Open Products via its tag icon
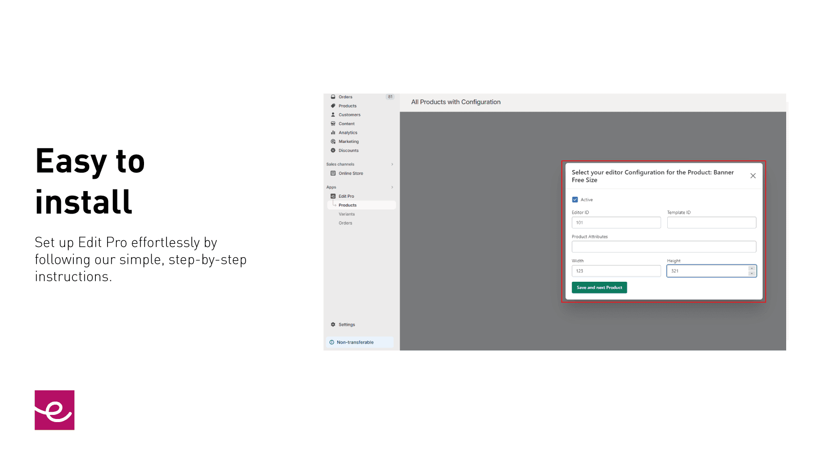820x461 pixels. 333,106
